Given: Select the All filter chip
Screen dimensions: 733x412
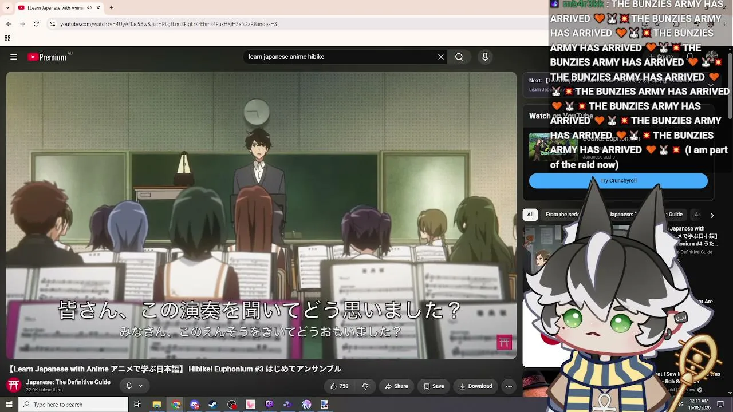Looking at the screenshot, I should click(x=530, y=215).
